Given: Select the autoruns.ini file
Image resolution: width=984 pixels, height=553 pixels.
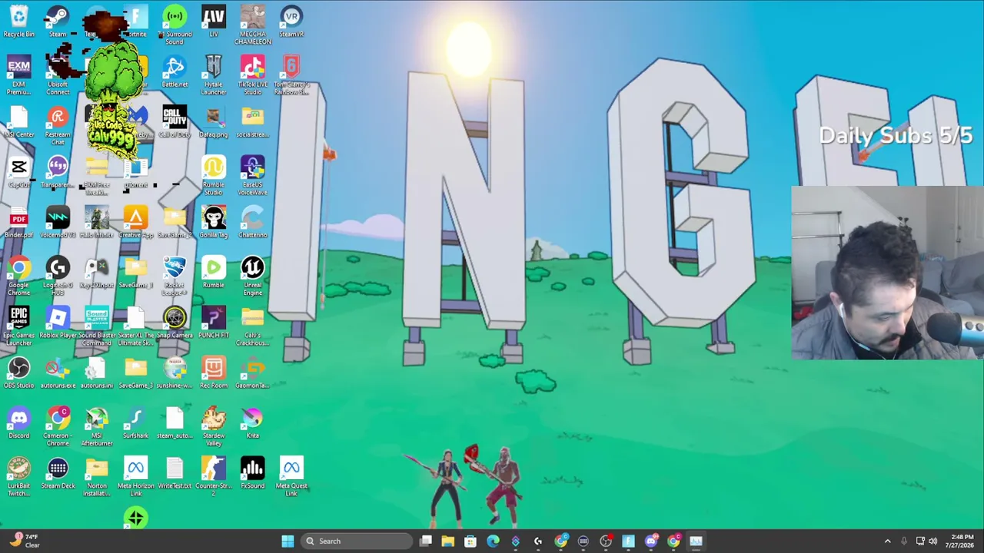Looking at the screenshot, I should pos(97,373).
